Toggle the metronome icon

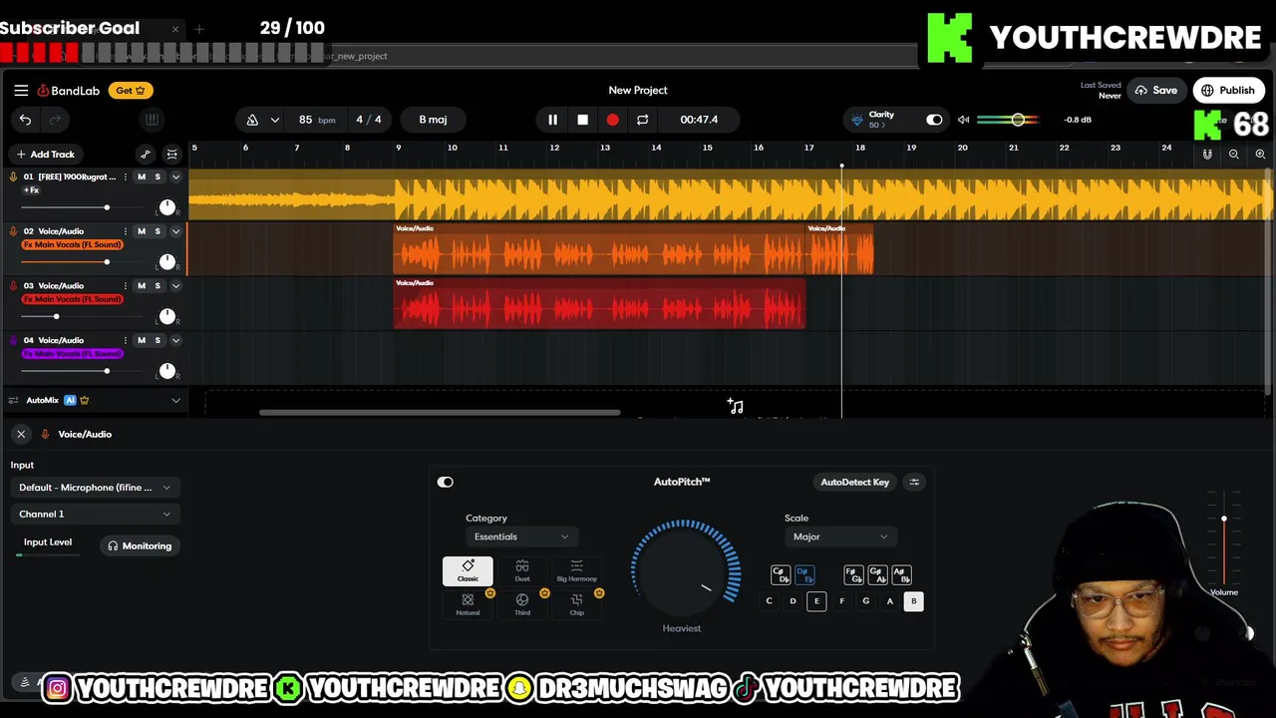[x=252, y=120]
